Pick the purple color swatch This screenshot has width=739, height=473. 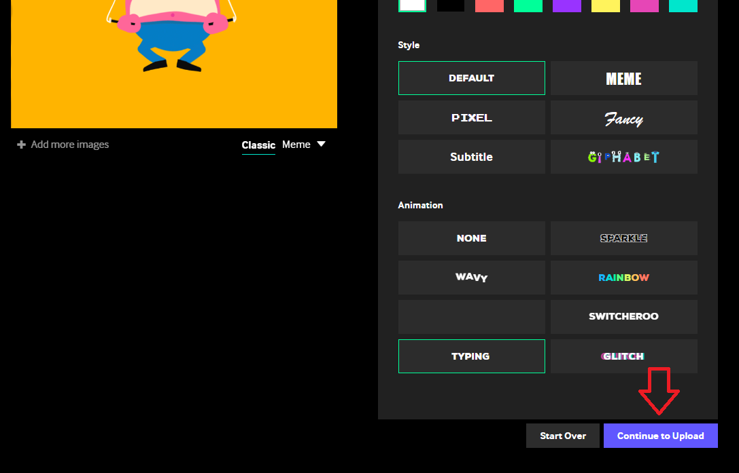pyautogui.click(x=566, y=5)
